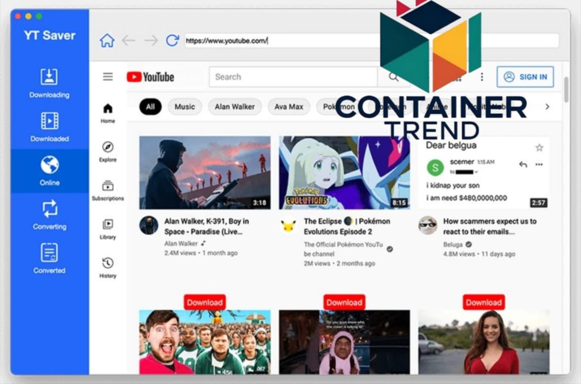Reload the page with refresh icon

click(172, 40)
